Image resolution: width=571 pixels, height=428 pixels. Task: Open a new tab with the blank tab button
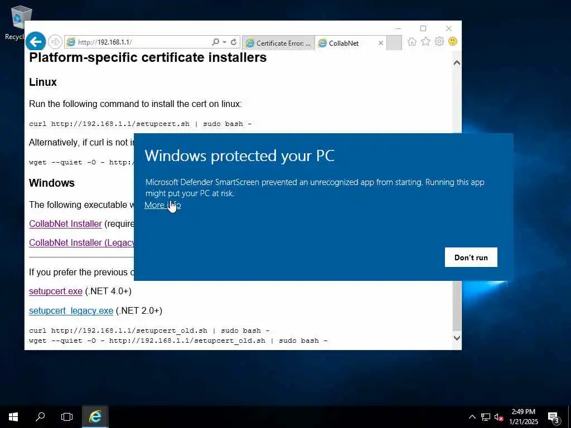click(394, 43)
